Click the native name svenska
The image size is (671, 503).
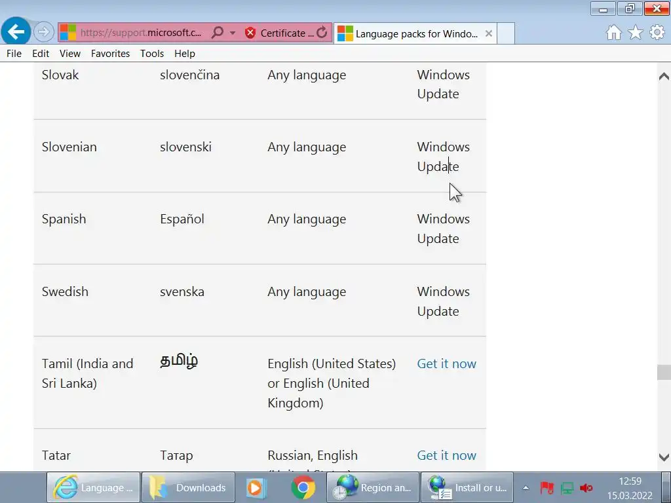click(182, 291)
